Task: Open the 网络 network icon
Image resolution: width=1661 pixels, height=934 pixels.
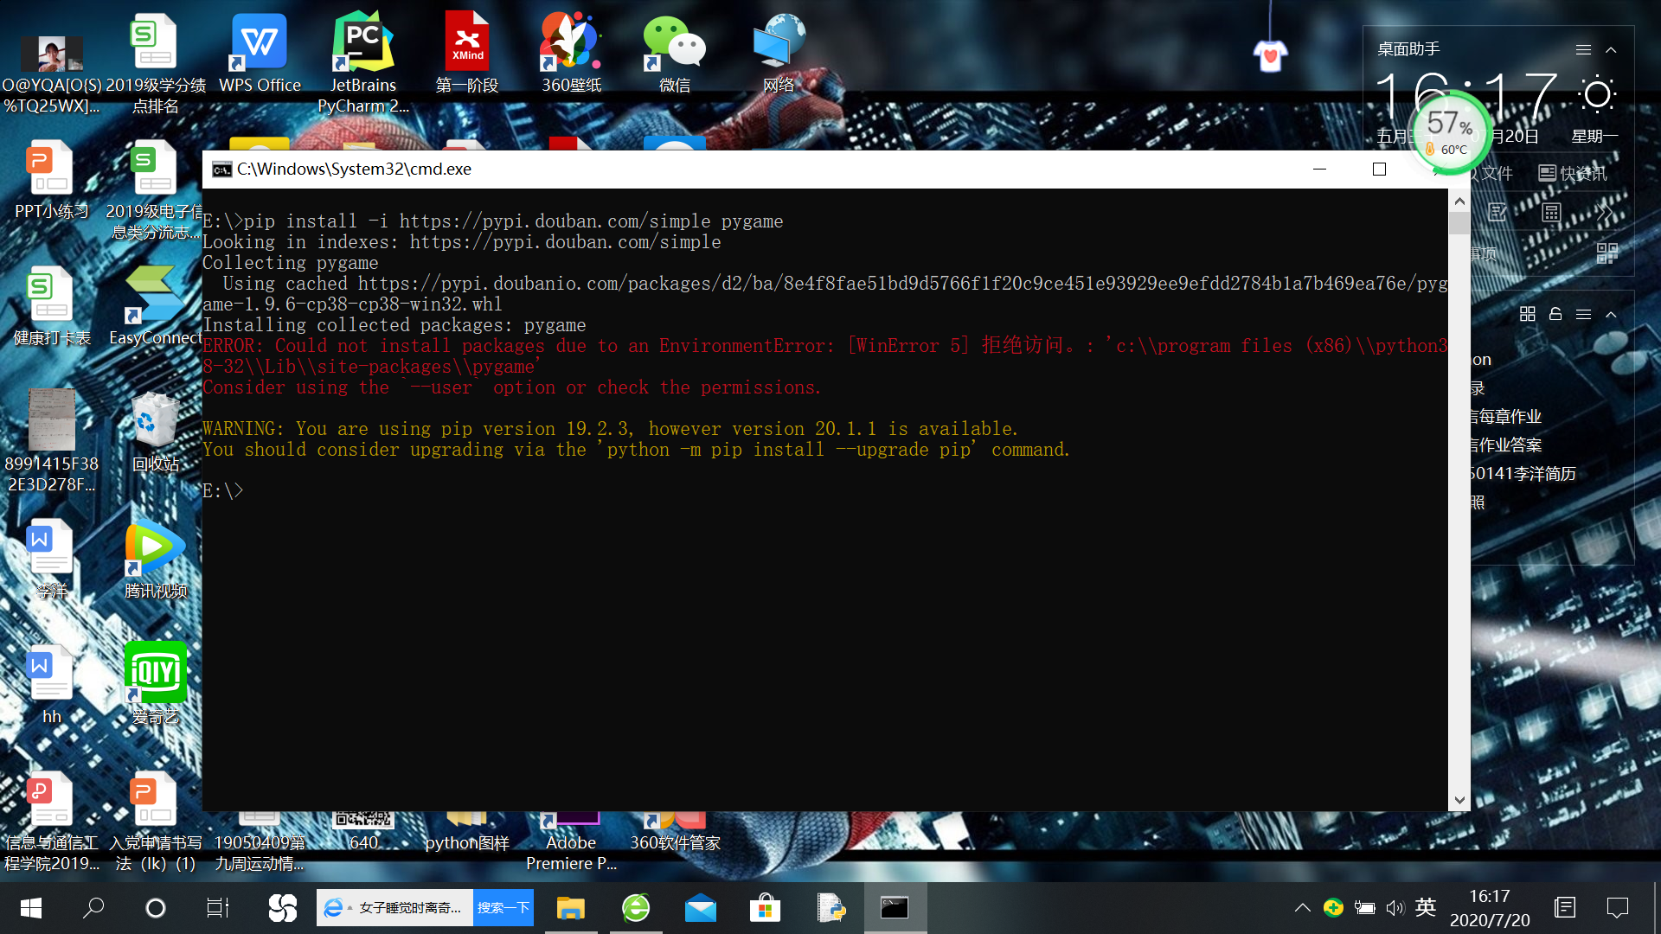Action: click(779, 54)
